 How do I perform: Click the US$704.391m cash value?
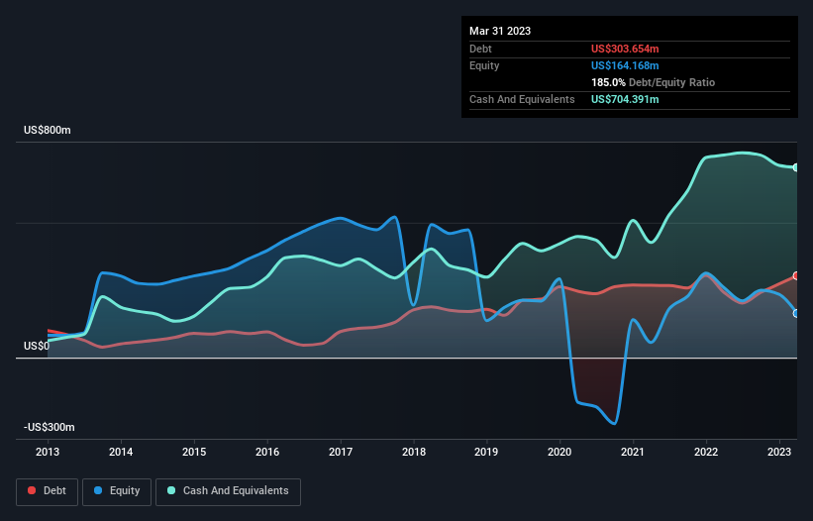point(625,99)
